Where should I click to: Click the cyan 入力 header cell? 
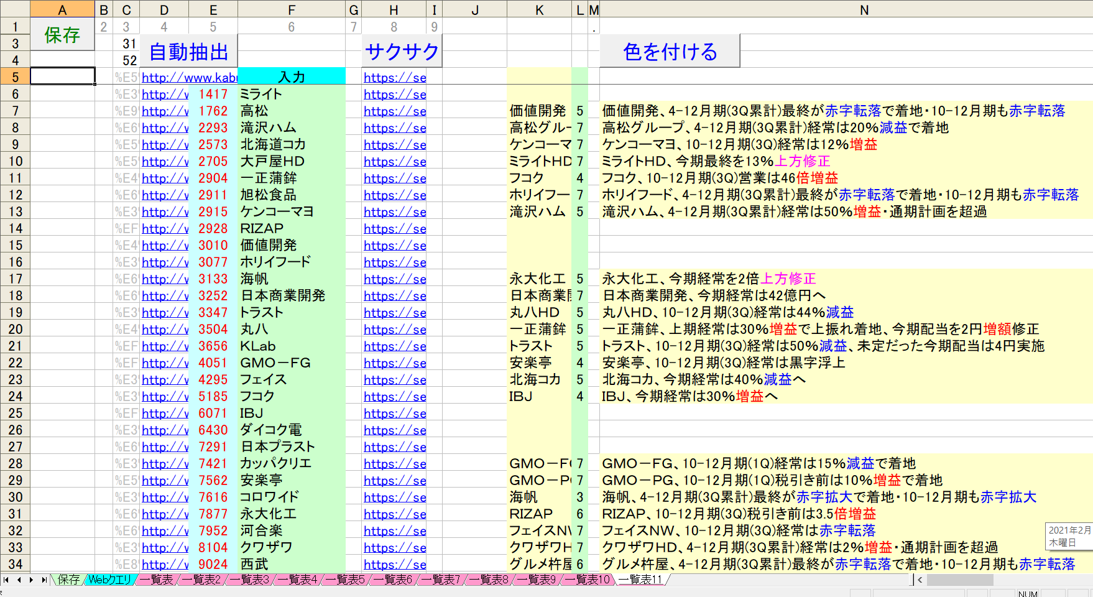(x=292, y=76)
